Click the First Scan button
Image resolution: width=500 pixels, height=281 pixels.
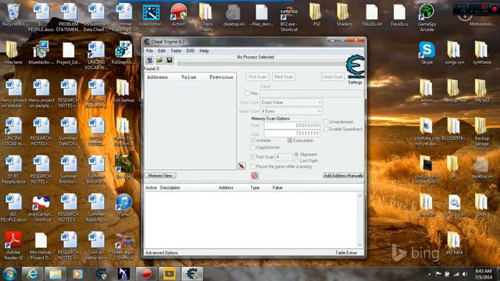257,76
